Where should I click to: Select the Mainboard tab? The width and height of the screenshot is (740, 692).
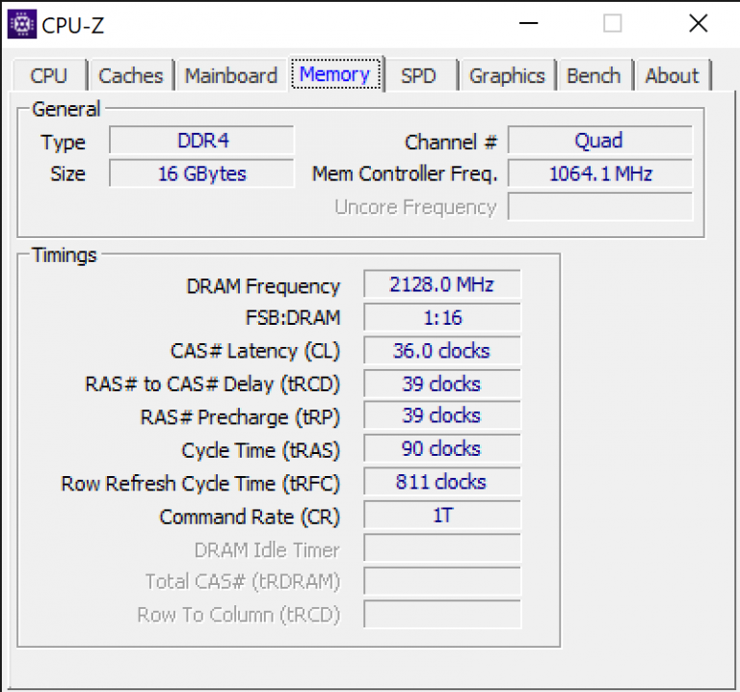coord(231,76)
